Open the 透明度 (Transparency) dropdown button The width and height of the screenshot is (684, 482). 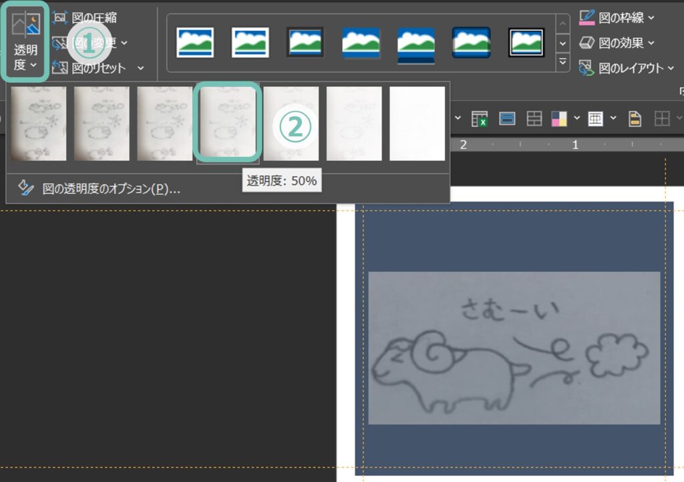point(25,42)
